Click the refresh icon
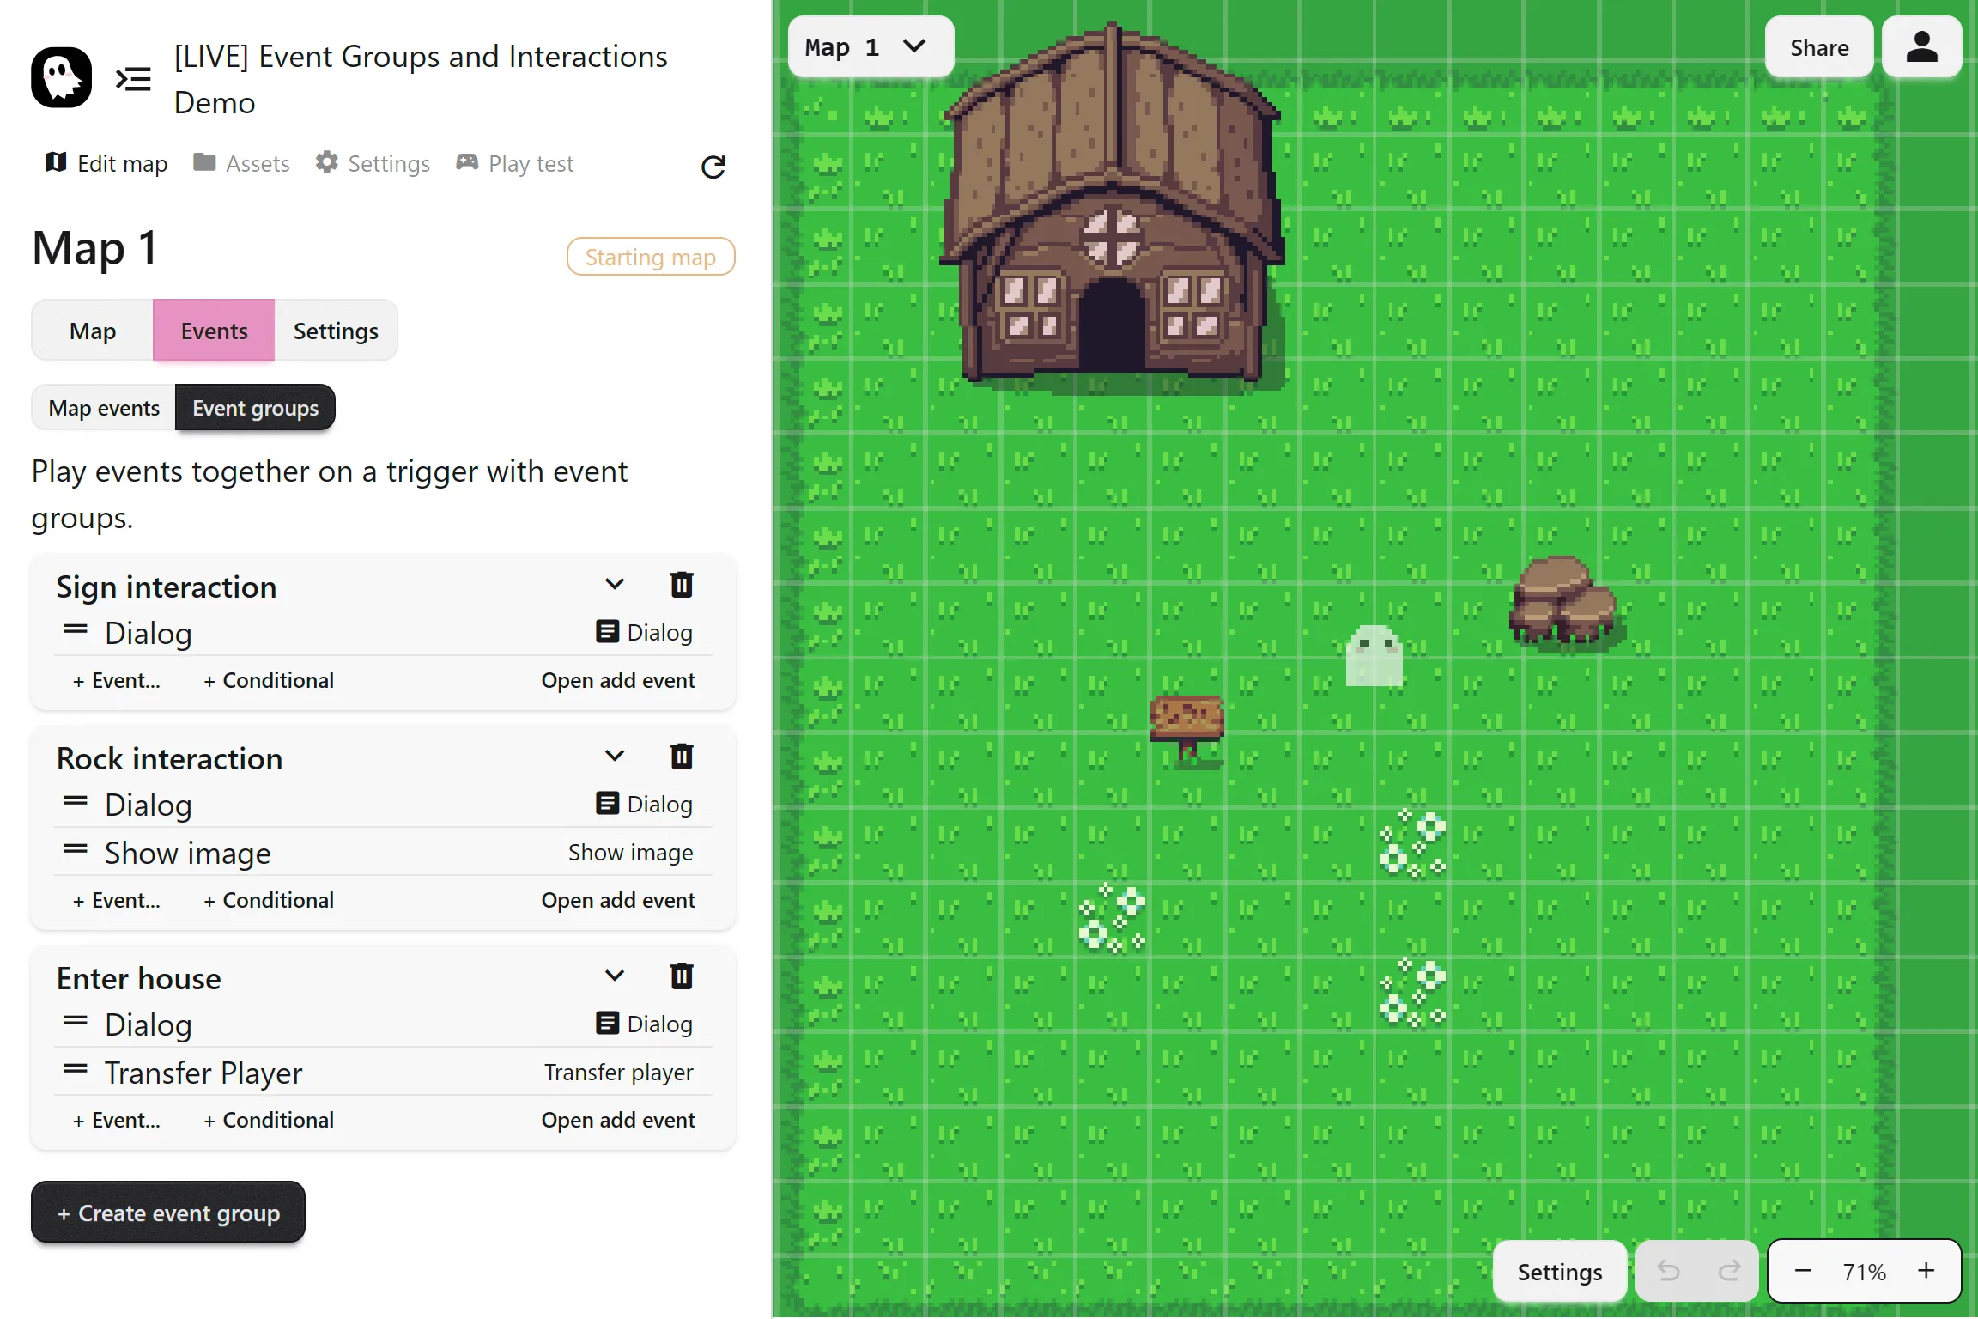1978x1319 pixels. click(713, 167)
